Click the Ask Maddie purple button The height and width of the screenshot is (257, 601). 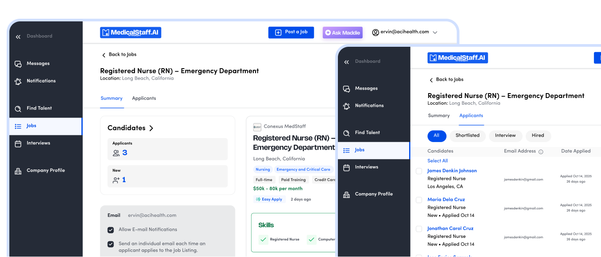pos(342,33)
